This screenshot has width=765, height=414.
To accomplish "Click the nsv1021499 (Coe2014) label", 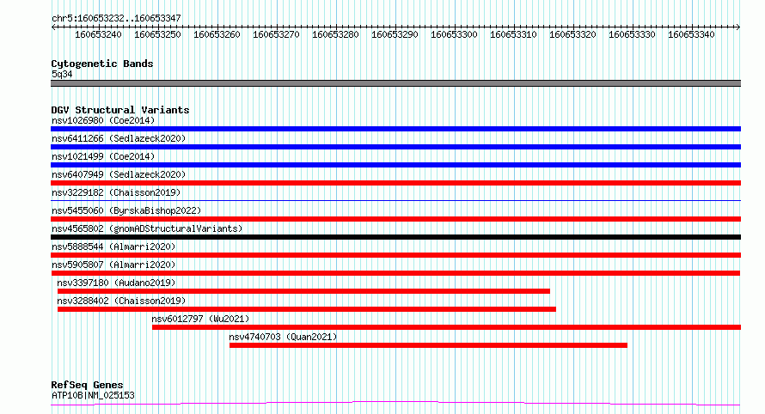I will pyautogui.click(x=103, y=156).
